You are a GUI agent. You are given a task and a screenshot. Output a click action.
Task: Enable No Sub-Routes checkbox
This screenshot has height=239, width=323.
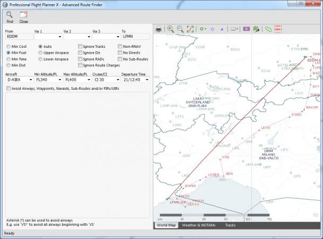[x=120, y=59]
